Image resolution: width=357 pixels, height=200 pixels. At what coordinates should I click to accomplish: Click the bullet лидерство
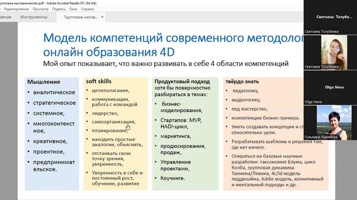105,113
